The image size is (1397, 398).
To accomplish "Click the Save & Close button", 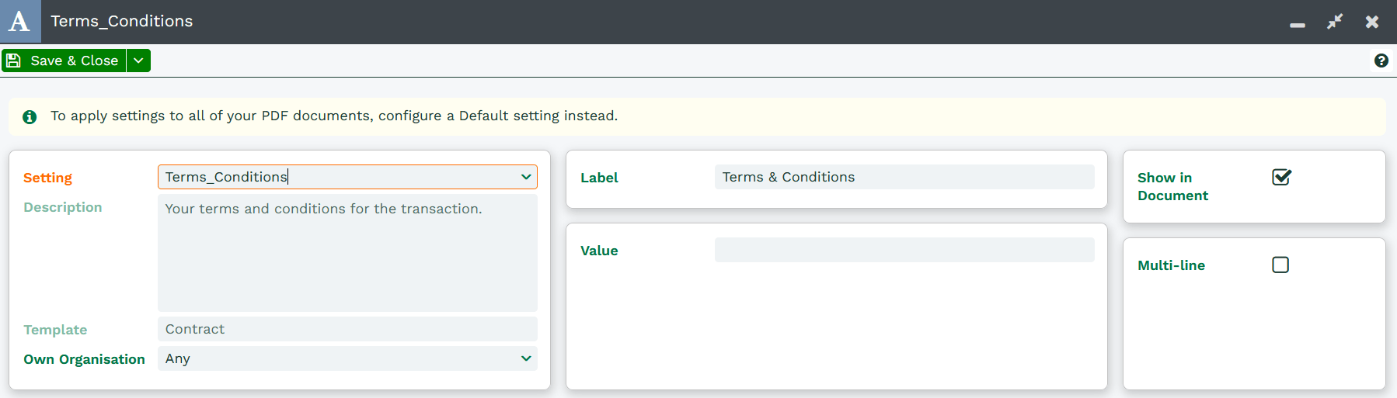I will pos(64,61).
